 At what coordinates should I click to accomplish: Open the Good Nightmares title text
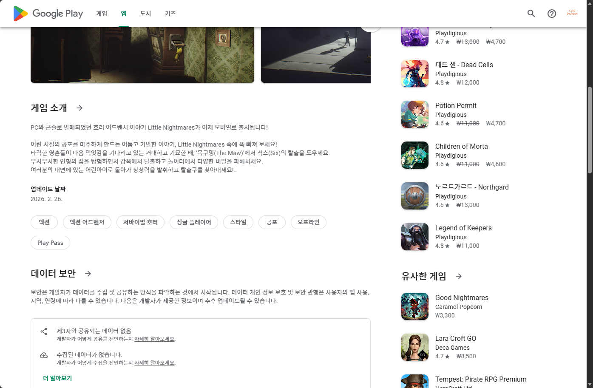click(x=462, y=297)
